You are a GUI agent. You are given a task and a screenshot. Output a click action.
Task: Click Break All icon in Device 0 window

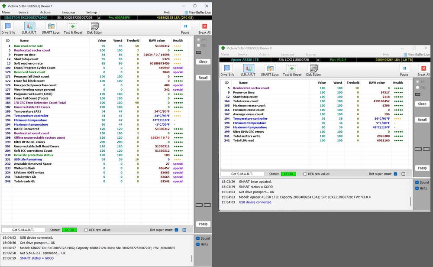(x=423, y=68)
